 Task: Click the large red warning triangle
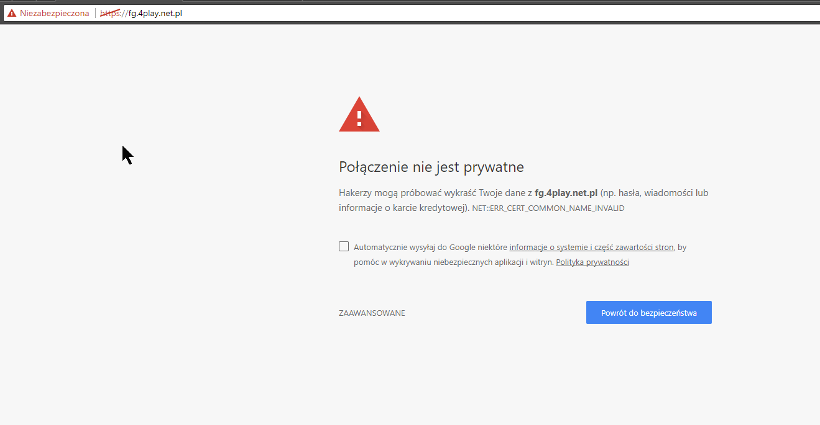(x=359, y=116)
